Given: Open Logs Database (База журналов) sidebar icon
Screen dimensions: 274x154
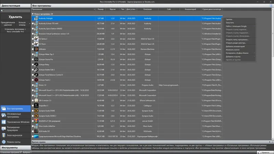Looking at the screenshot, I should tap(4, 135).
